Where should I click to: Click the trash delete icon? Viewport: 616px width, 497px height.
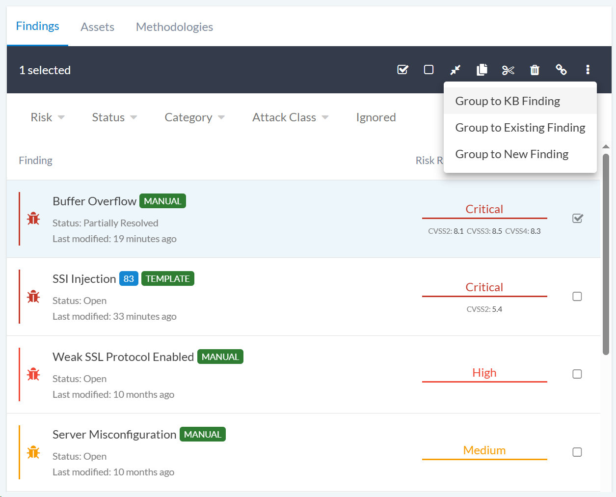[535, 70]
